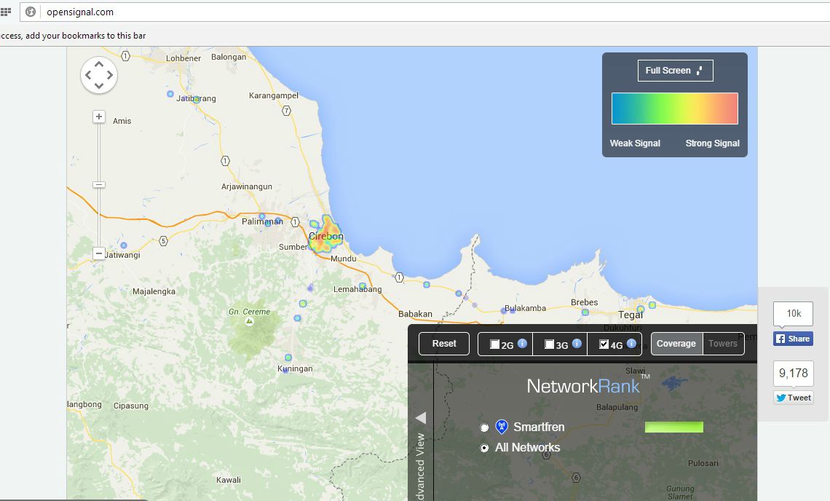Uncheck the 4G coverage checkbox
This screenshot has width=830, height=501.
[x=604, y=344]
